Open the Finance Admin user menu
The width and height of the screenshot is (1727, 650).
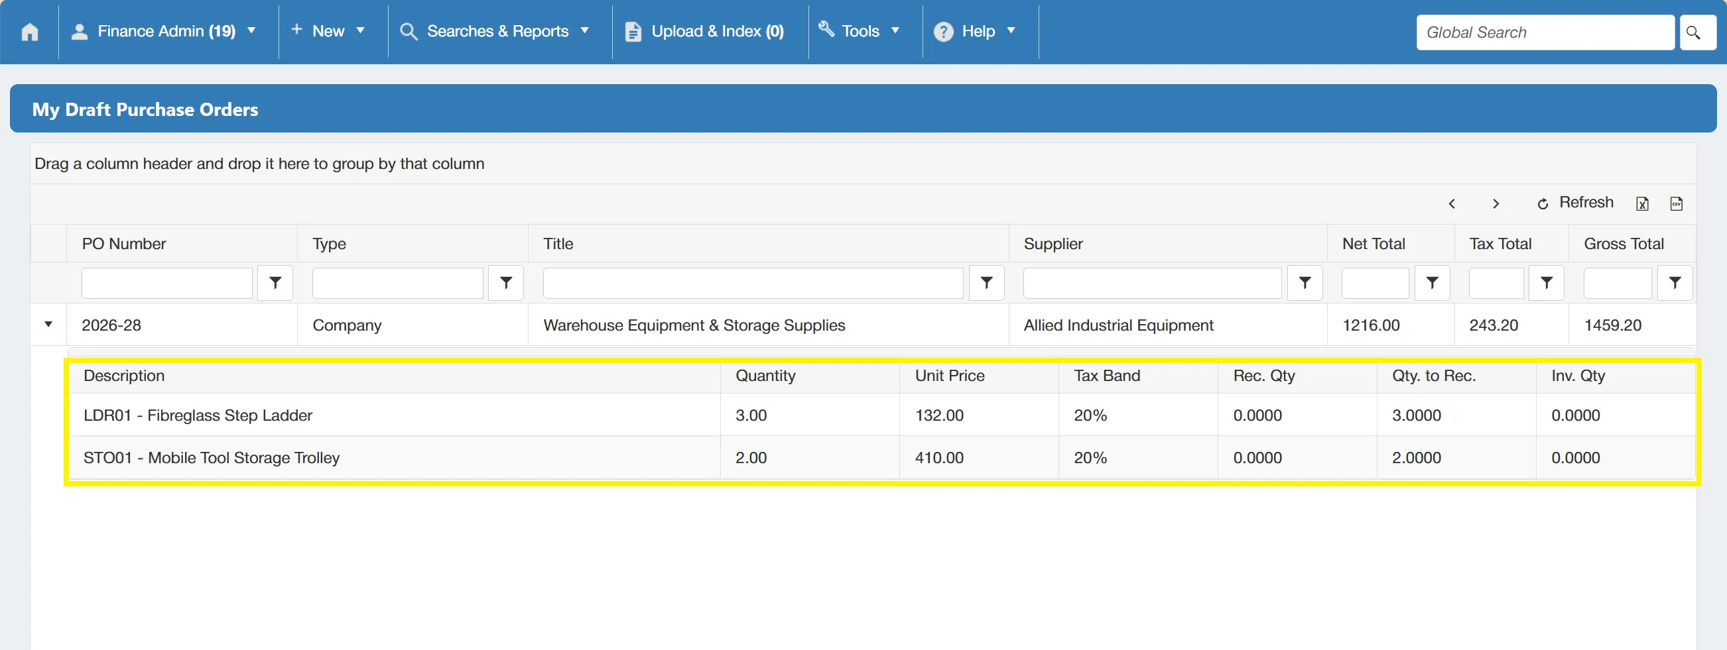(x=165, y=32)
